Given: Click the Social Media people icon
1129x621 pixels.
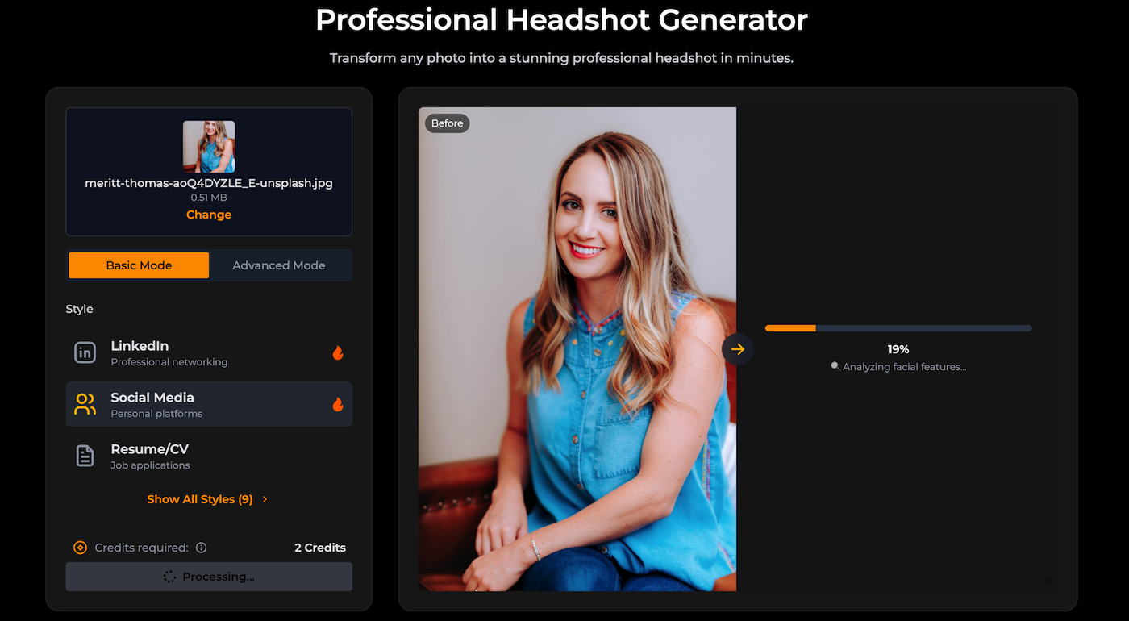Looking at the screenshot, I should point(85,404).
